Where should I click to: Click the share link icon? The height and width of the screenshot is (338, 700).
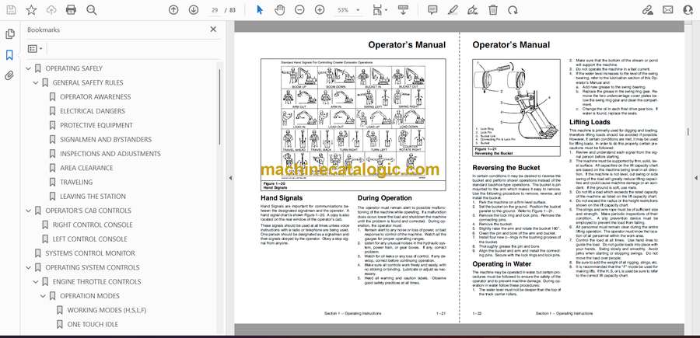[x=648, y=10]
